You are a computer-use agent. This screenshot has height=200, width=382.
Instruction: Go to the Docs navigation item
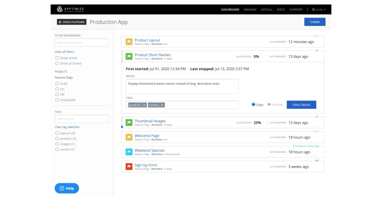[281, 10]
